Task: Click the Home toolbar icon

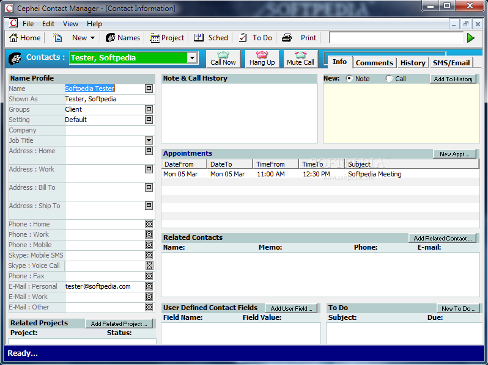Action: 13,38
